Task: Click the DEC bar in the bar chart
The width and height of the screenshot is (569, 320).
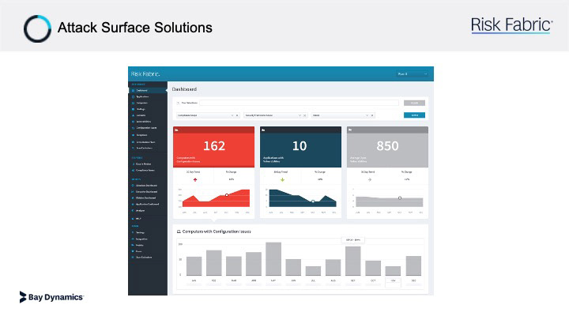Action: 413,265
